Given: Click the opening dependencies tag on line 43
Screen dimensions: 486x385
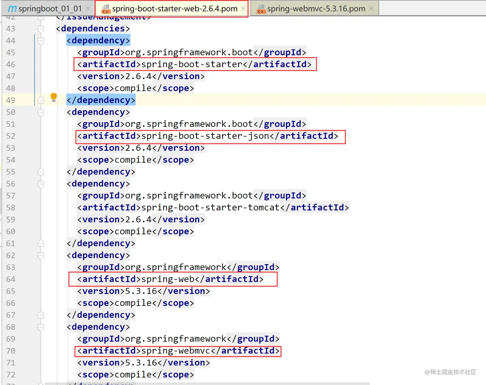Looking at the screenshot, I should point(93,29).
